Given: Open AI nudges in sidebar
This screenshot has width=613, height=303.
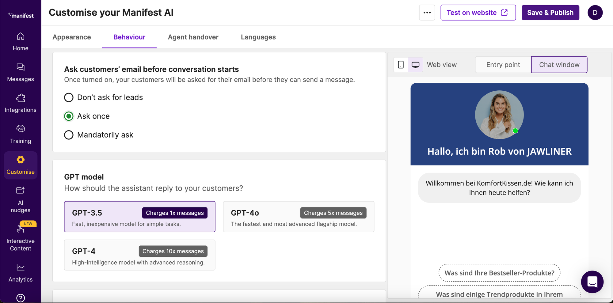Looking at the screenshot, I should coord(21,200).
